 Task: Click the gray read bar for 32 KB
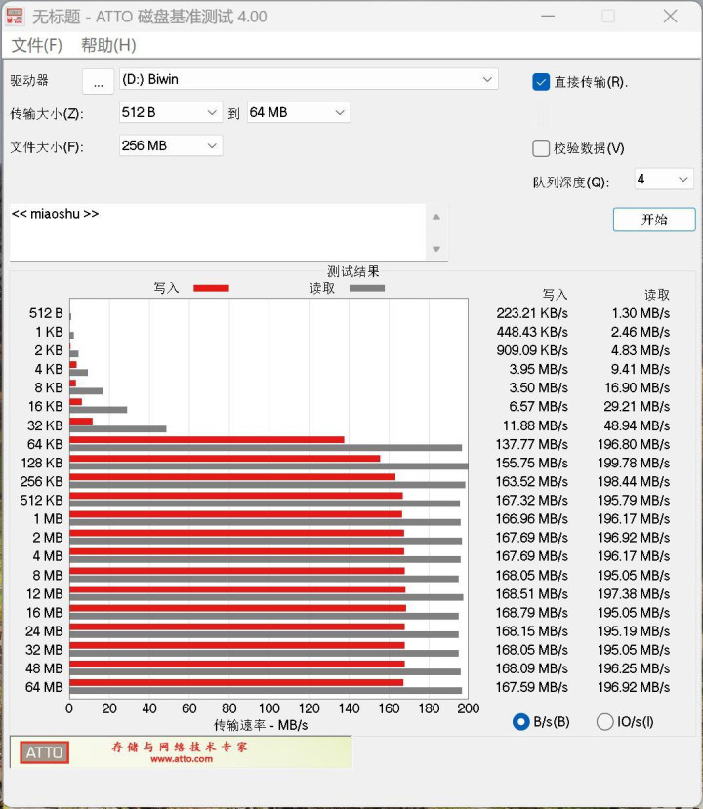[118, 428]
